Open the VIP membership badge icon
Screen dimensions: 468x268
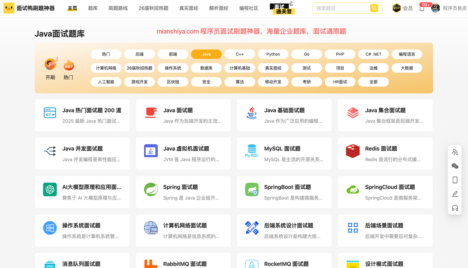point(396,8)
